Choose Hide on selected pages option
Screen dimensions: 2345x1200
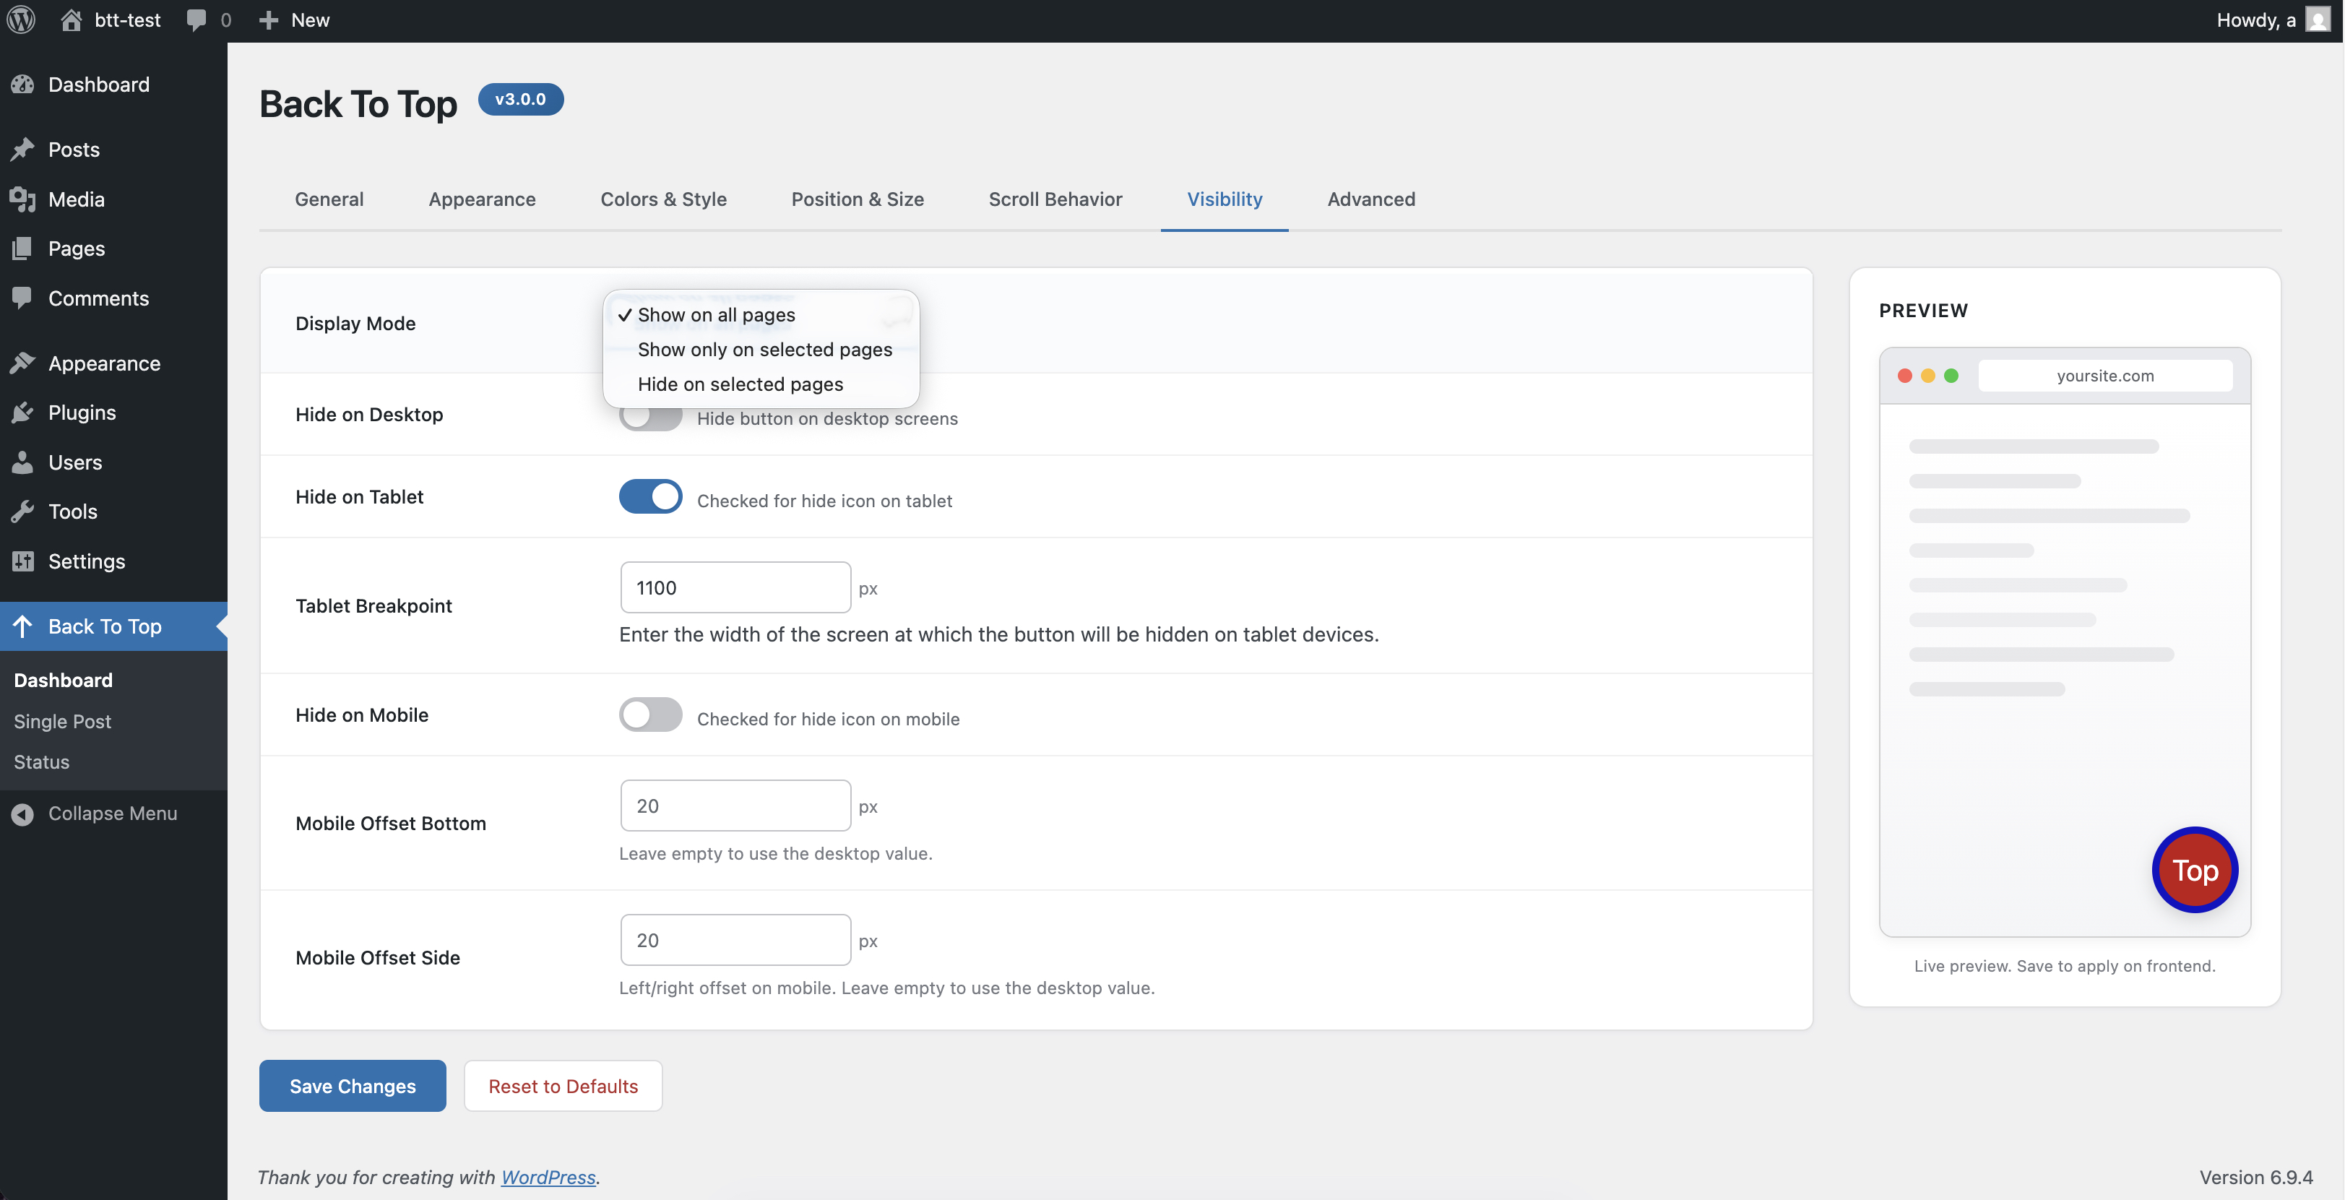point(740,384)
